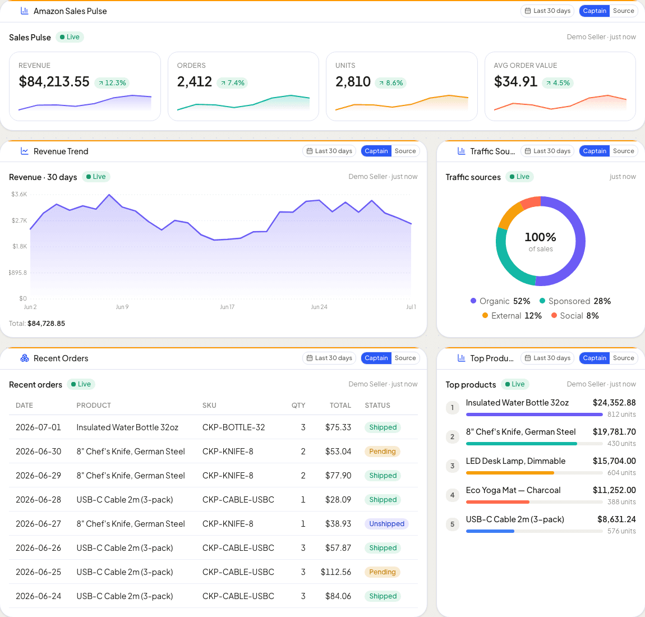
Task: Click the Revenue KPI card showing $84,213.55
Action: point(85,86)
